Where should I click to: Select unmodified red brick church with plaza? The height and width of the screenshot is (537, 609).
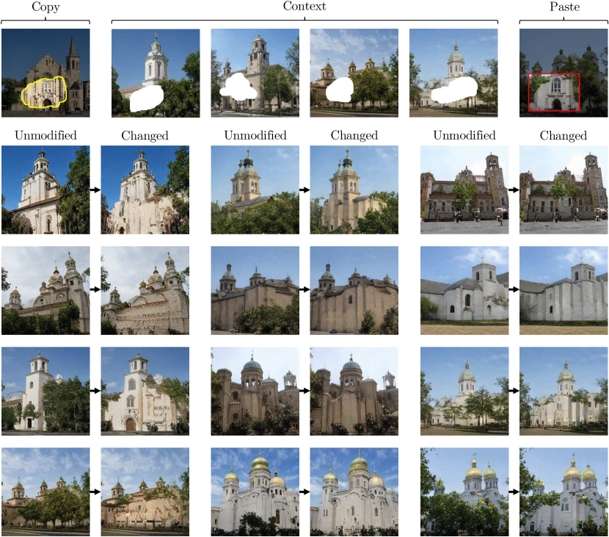click(464, 190)
